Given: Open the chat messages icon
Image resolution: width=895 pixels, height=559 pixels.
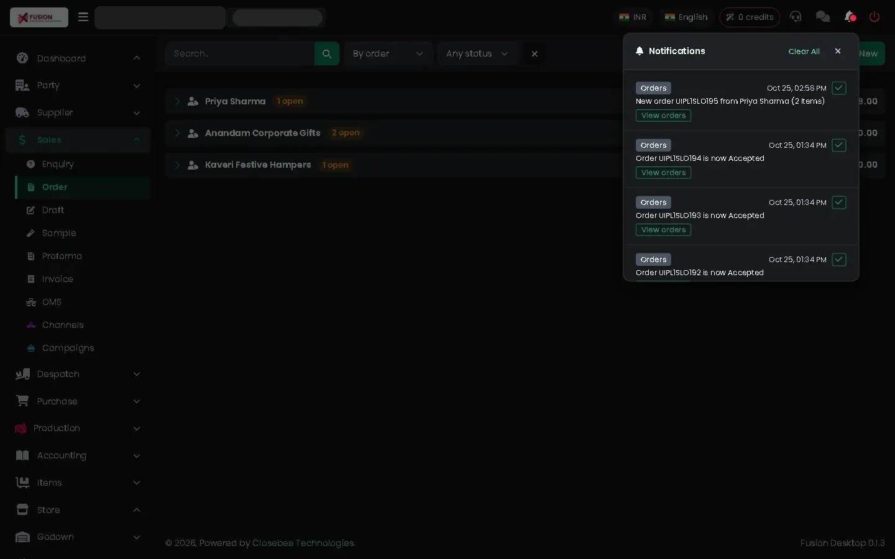Looking at the screenshot, I should [x=823, y=17].
